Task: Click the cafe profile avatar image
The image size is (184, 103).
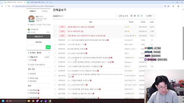Action: [31, 19]
